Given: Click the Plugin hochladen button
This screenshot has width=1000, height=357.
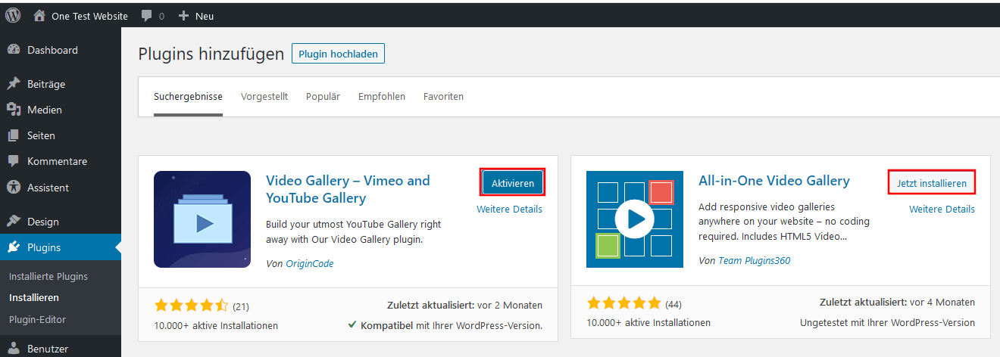Looking at the screenshot, I should point(339,54).
